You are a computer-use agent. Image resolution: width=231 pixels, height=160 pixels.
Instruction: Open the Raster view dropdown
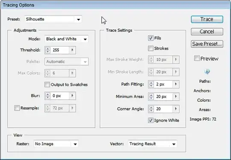[x=56, y=144]
